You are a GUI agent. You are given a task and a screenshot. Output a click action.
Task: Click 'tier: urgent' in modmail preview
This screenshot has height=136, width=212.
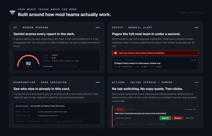coord(155,67)
